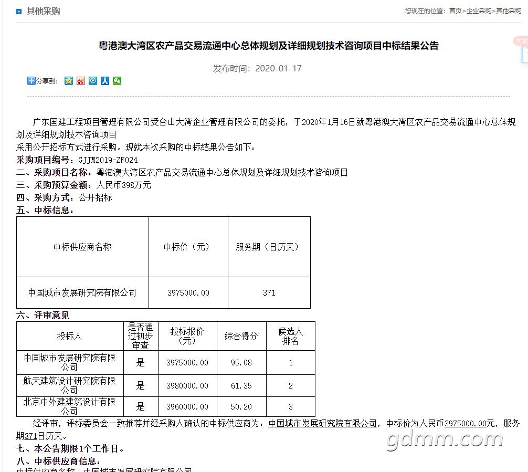Click the bid price 3960000.00
This screenshot has width=528, height=472.
point(187,407)
